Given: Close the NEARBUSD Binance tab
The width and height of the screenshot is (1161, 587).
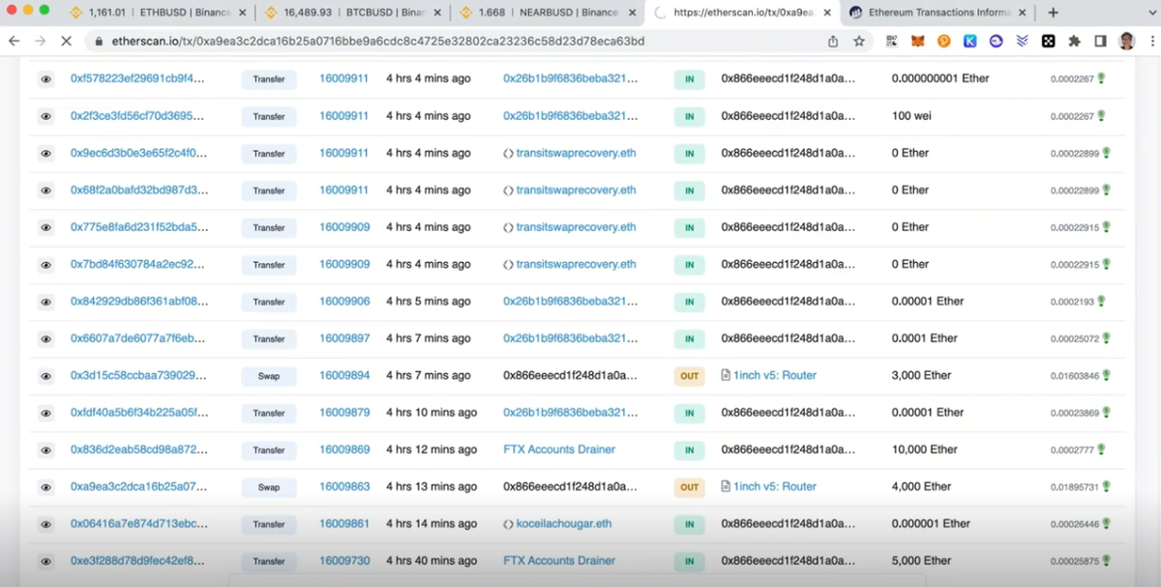Looking at the screenshot, I should (x=632, y=13).
